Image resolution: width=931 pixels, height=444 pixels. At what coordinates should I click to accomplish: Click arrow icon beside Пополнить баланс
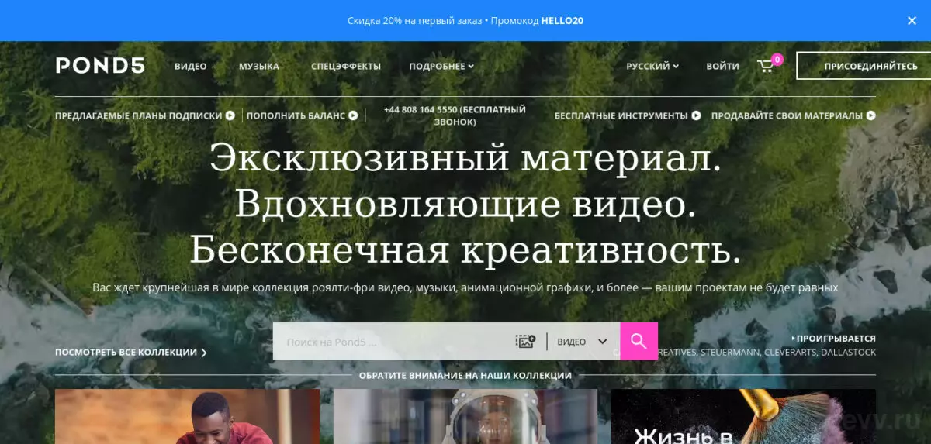pos(353,115)
